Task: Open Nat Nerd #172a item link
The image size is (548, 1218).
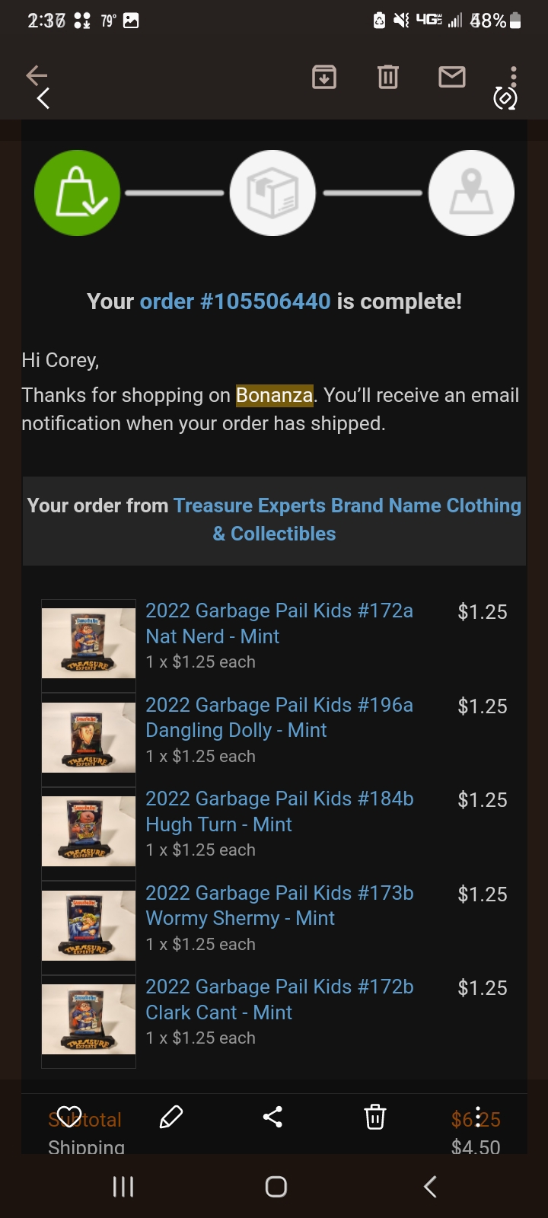Action: point(279,623)
